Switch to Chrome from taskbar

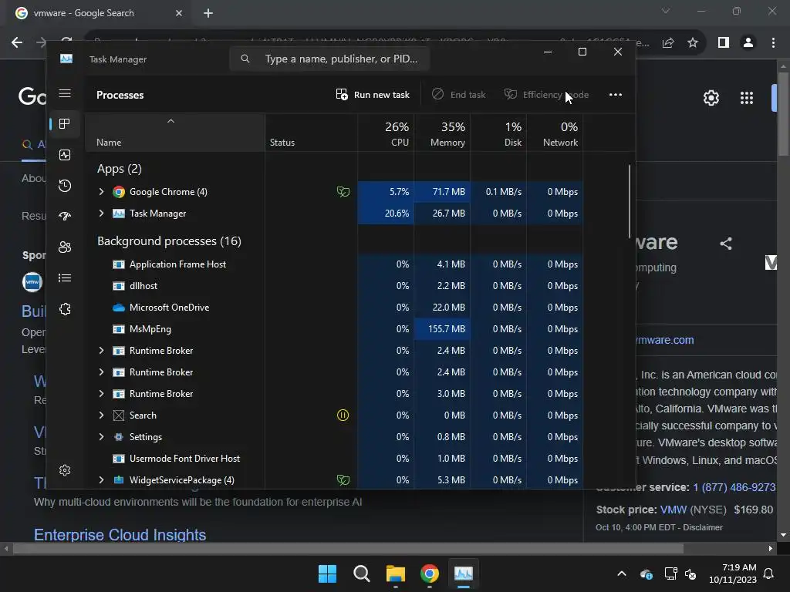click(429, 573)
